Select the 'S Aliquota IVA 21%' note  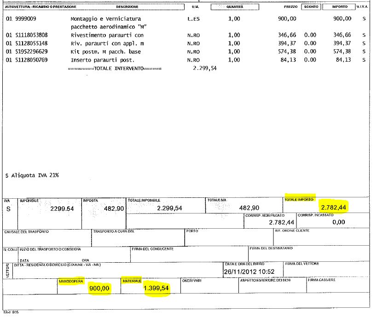[x=32, y=175]
